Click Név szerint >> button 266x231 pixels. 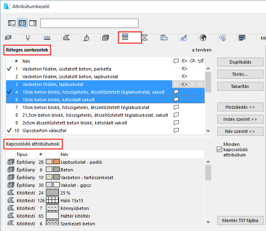pos(240,131)
